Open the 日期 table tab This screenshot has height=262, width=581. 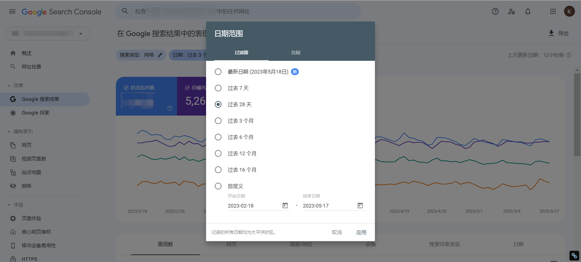(518, 244)
